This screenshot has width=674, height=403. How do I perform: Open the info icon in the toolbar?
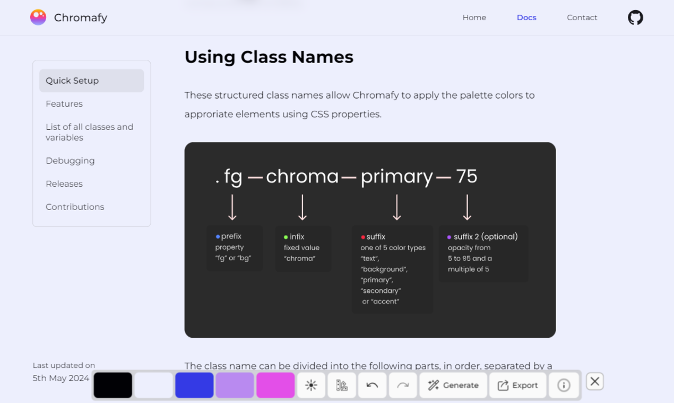564,386
